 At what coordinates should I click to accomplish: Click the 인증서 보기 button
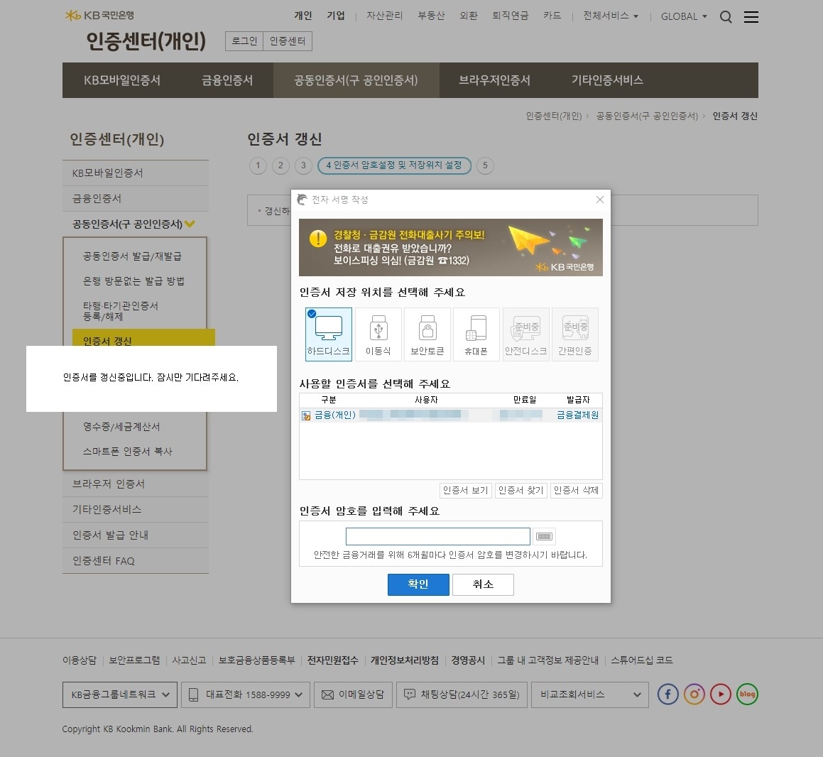466,490
